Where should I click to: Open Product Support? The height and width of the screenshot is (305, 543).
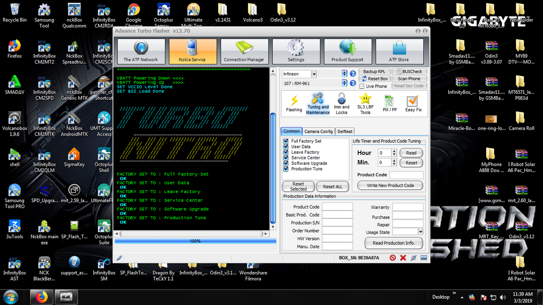[x=348, y=52]
